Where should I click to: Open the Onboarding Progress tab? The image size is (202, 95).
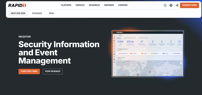coord(143,38)
